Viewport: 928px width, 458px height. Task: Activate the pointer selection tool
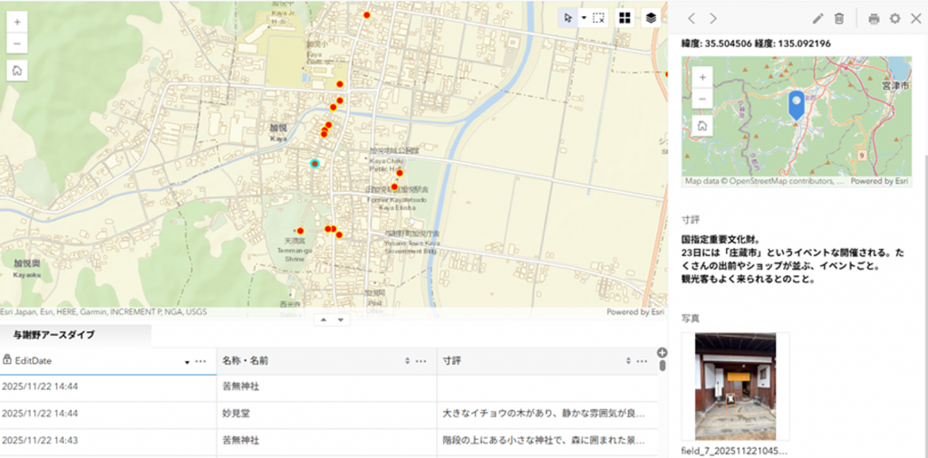(x=567, y=18)
